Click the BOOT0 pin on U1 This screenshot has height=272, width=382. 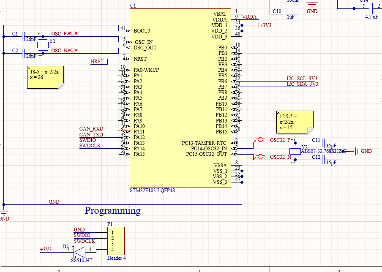coord(125,31)
